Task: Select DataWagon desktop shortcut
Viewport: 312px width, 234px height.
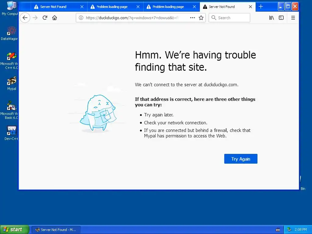Action: 9,33
